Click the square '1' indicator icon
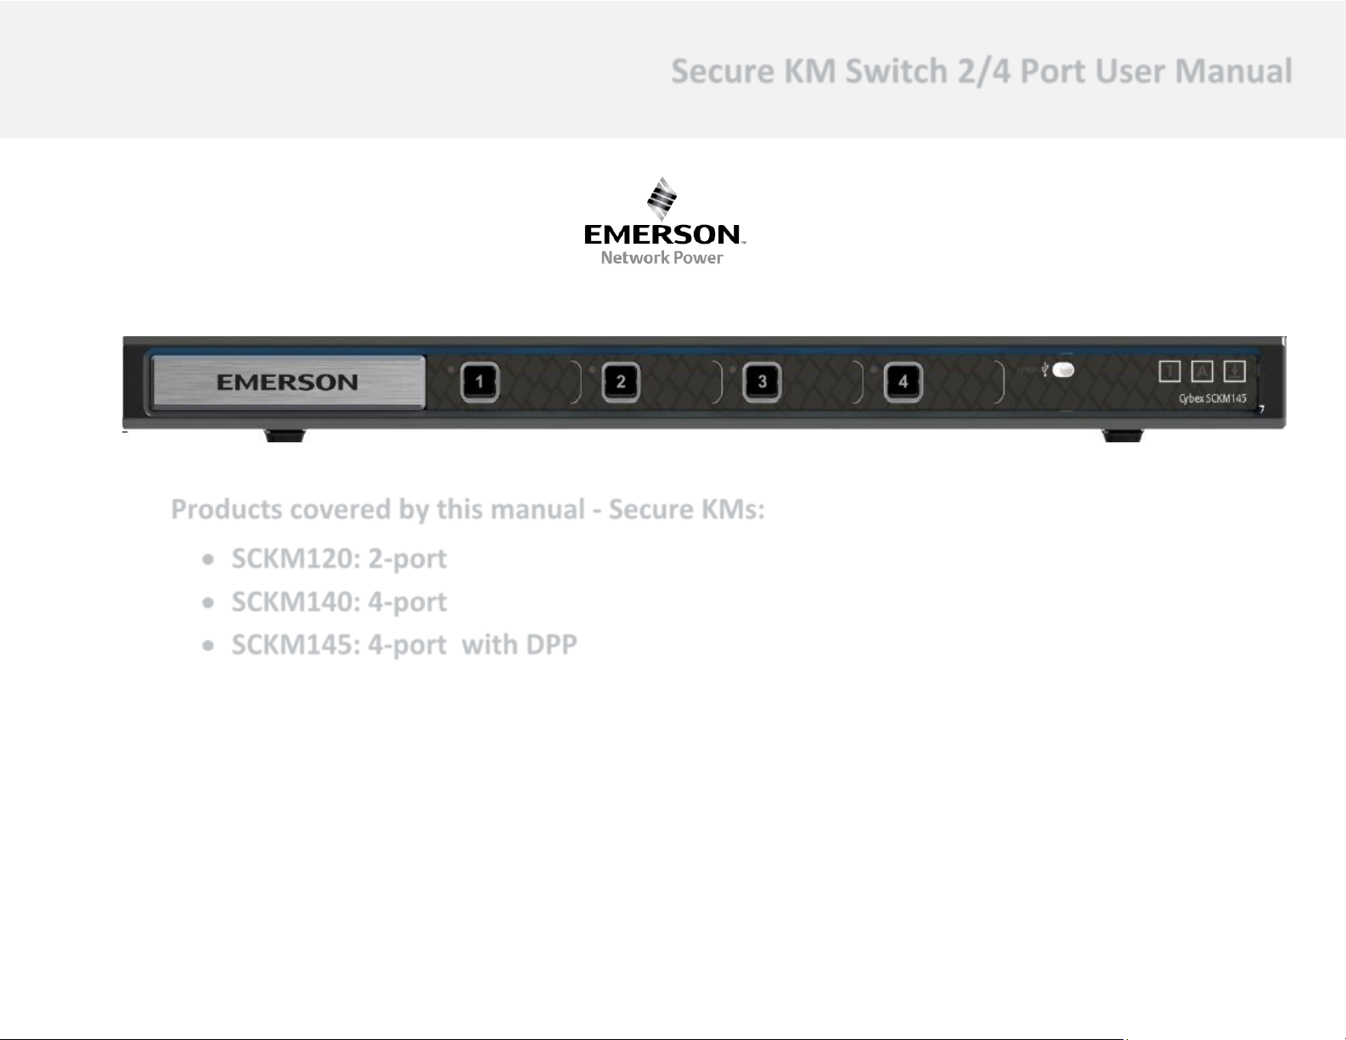 point(1169,371)
